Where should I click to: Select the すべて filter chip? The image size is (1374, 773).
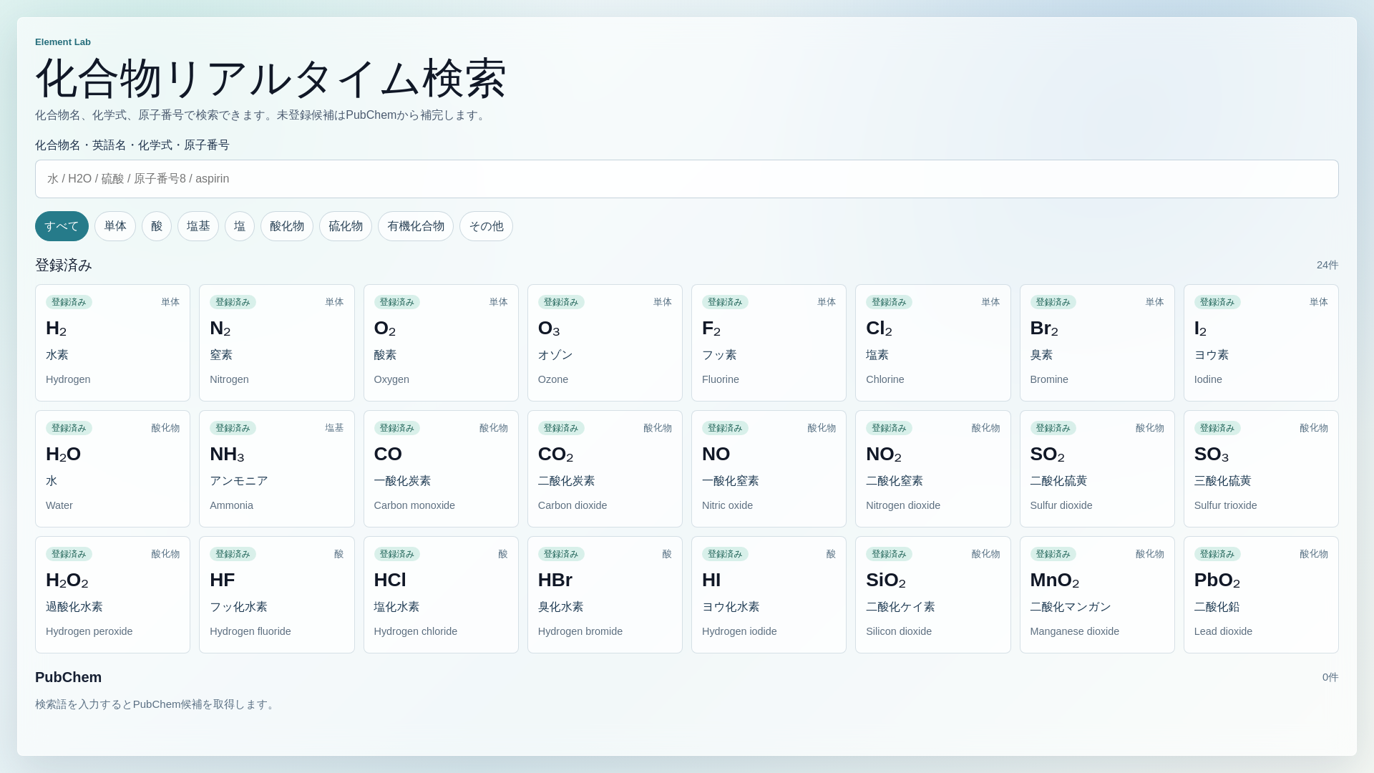62,226
